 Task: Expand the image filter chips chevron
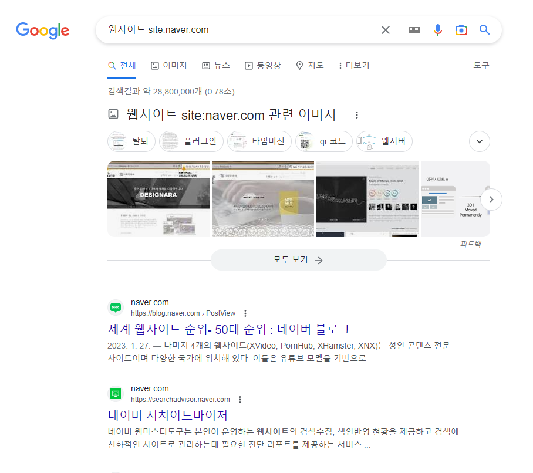(x=479, y=141)
